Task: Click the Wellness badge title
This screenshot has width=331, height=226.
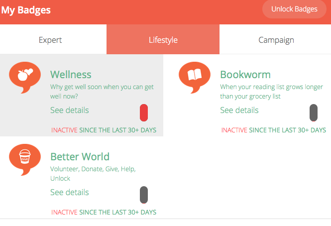Action: [71, 75]
